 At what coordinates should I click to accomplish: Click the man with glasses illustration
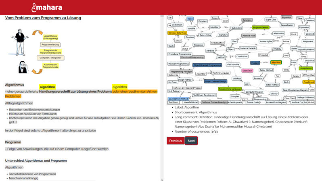[x=23, y=67]
